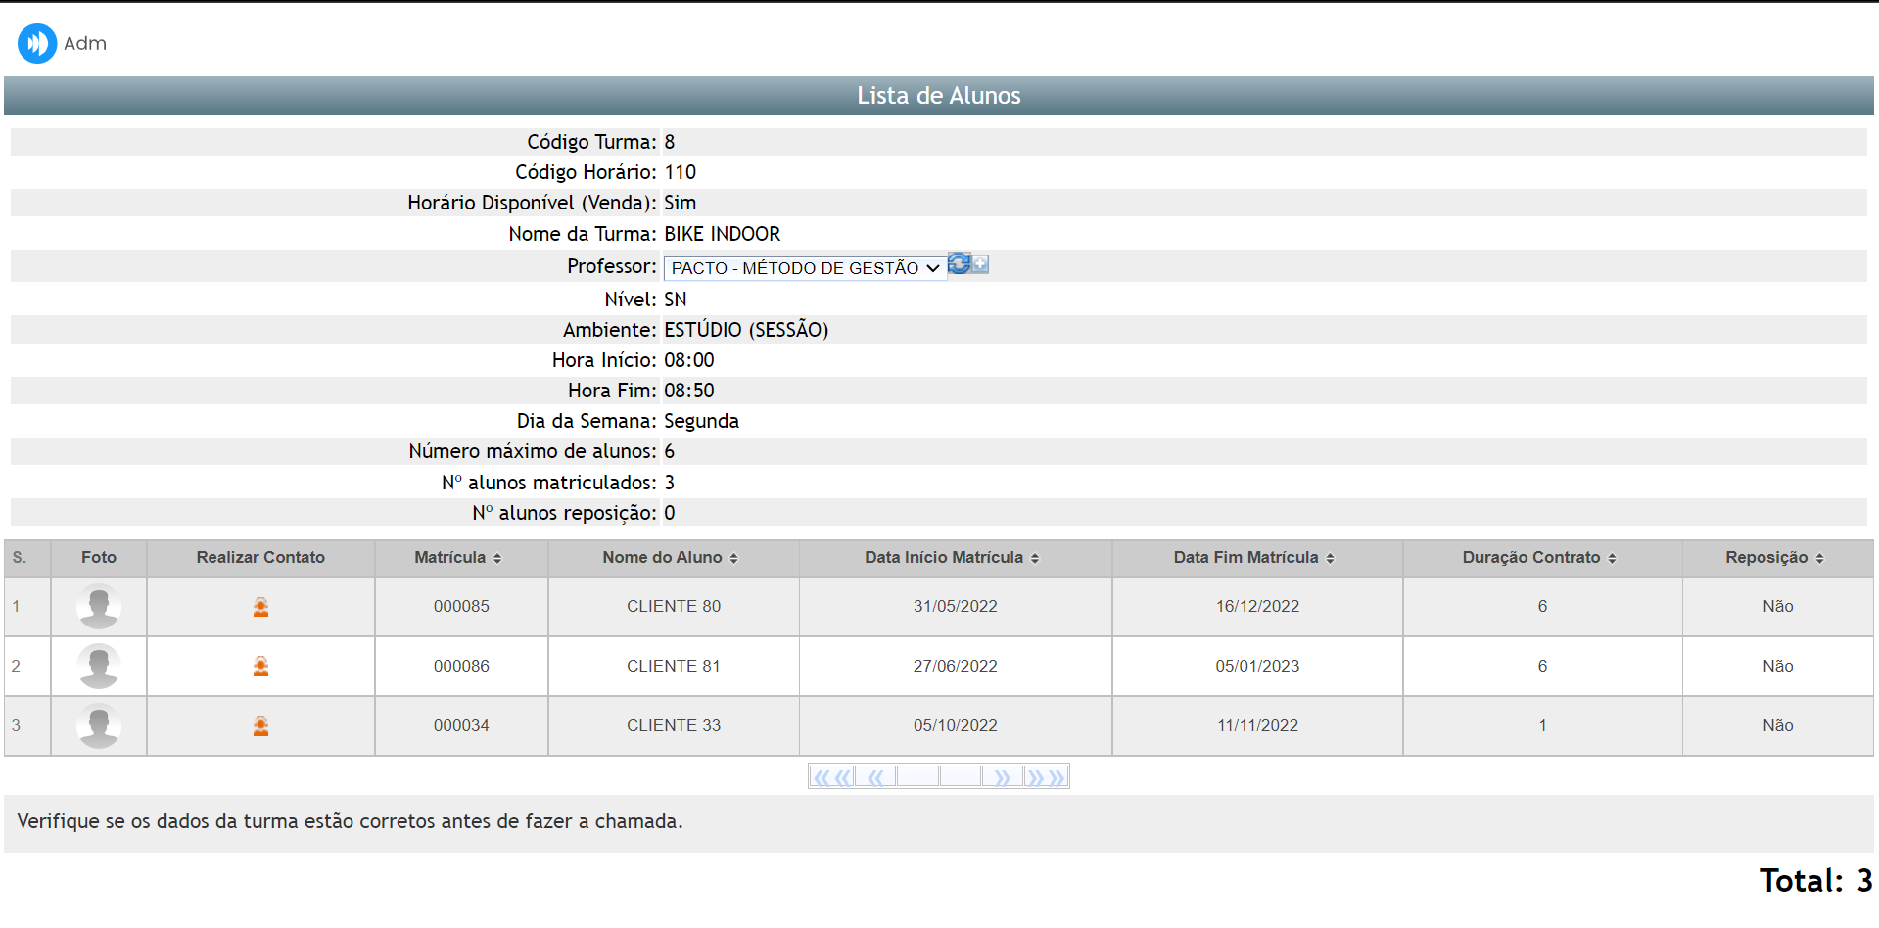1879x928 pixels.
Task: Go to next page in paginator
Action: tap(1003, 777)
